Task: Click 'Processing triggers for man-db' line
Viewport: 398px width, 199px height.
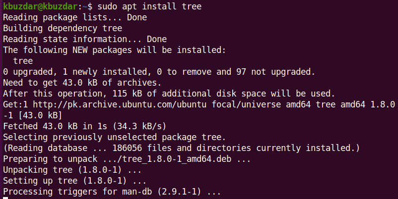Action: click(x=112, y=192)
